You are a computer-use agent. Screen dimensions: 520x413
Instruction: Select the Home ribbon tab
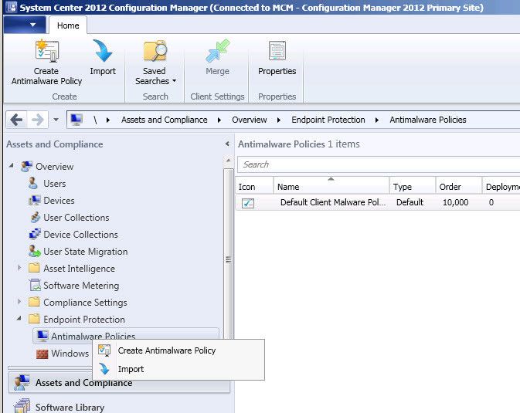[68, 25]
